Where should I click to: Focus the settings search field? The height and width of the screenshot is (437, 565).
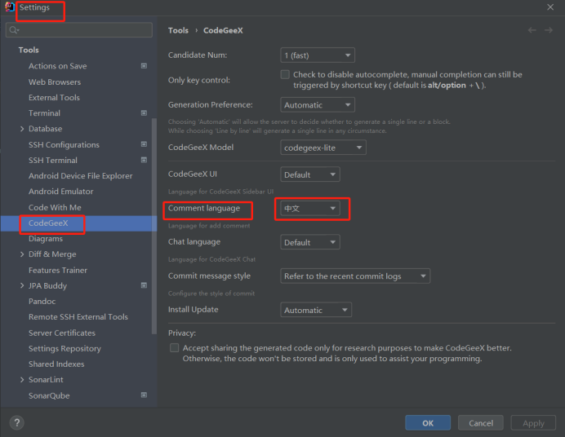pos(79,30)
